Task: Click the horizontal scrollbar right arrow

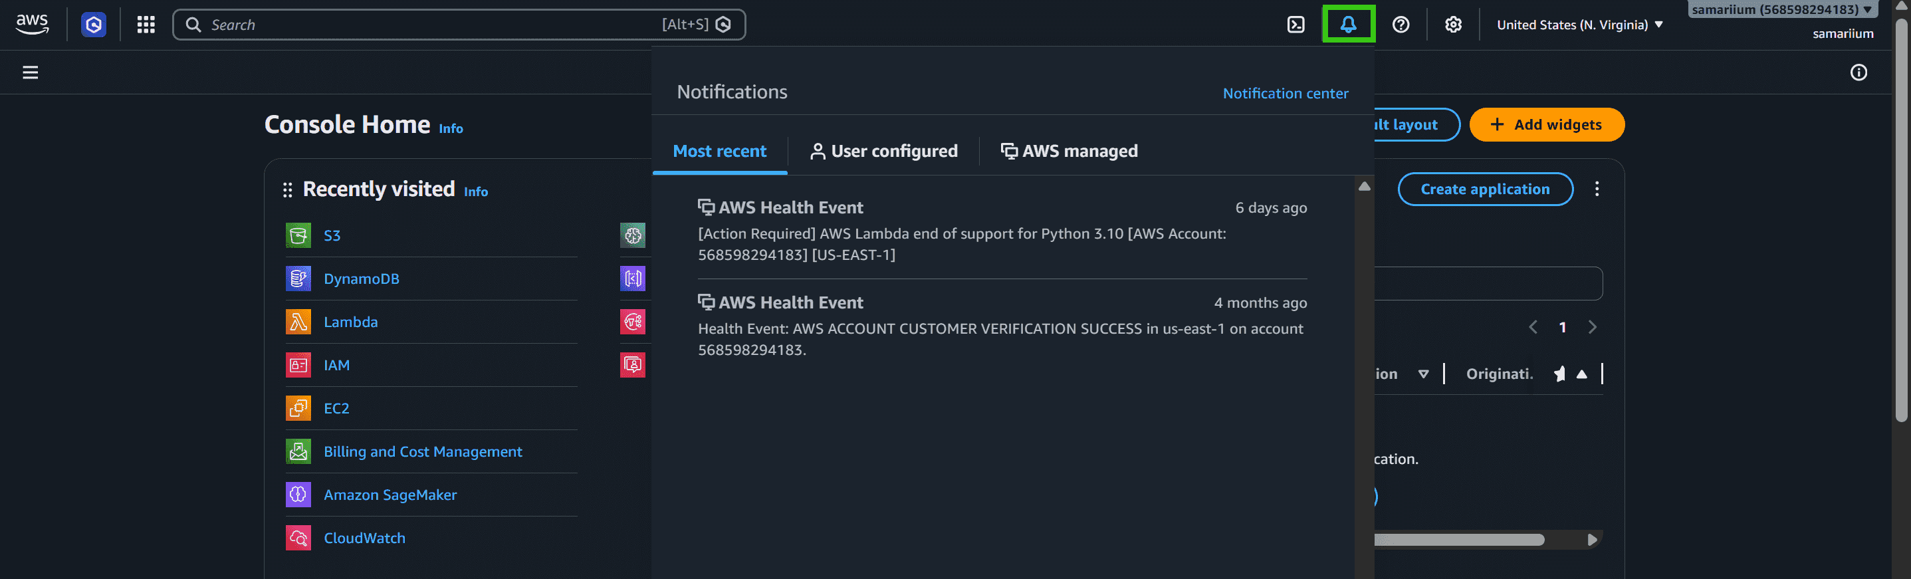Action: click(1592, 540)
